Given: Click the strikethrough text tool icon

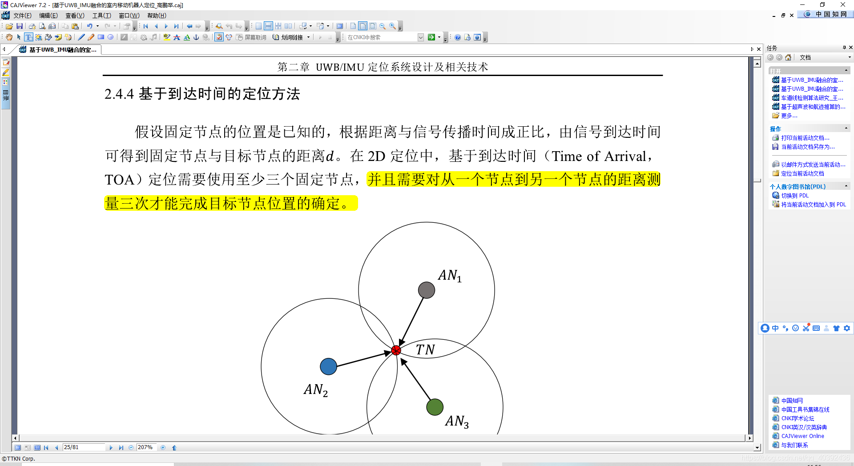Looking at the screenshot, I should (x=177, y=37).
